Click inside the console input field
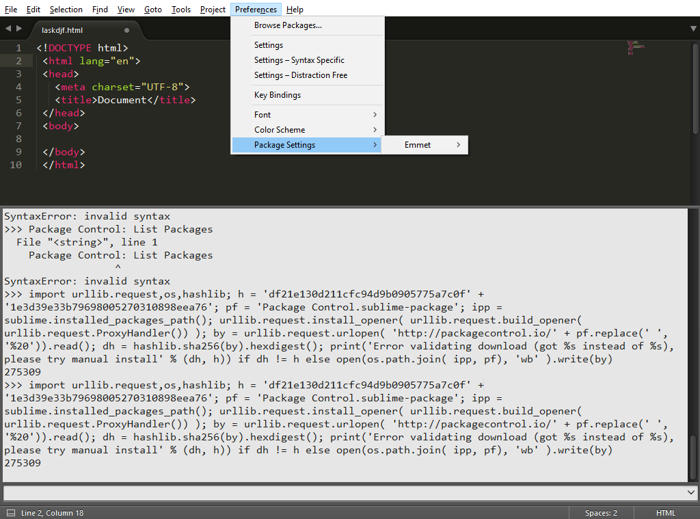The image size is (700, 519). click(x=342, y=492)
